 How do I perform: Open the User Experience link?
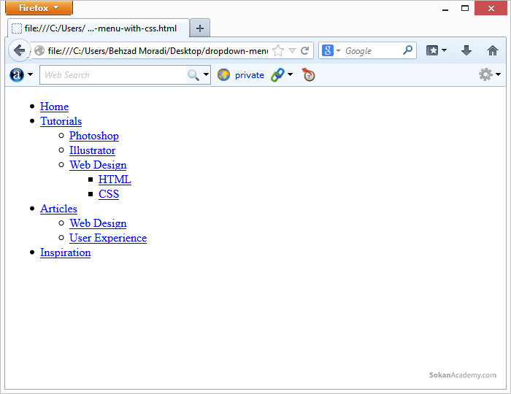click(x=107, y=238)
